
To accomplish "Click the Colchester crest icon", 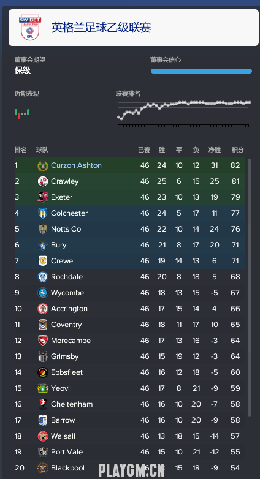I will click(x=43, y=213).
